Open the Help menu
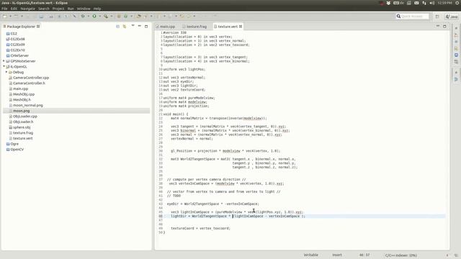Screen dimensions: 461x259 point(97,9)
